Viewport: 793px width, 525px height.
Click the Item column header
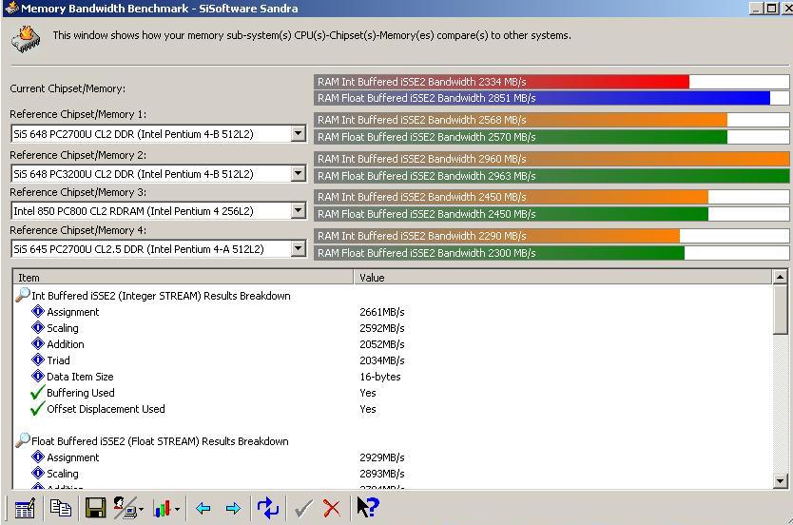click(x=184, y=277)
